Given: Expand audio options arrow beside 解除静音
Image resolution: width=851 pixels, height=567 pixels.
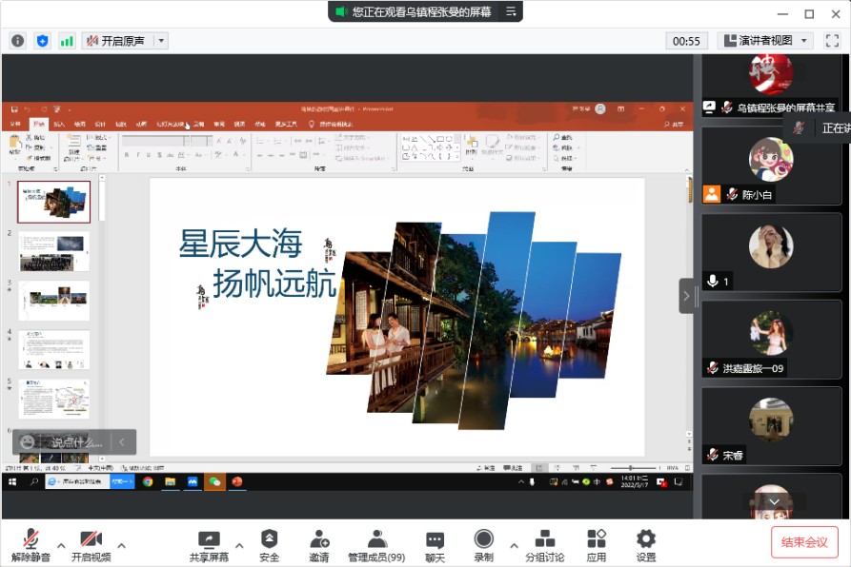Looking at the screenshot, I should [x=61, y=545].
